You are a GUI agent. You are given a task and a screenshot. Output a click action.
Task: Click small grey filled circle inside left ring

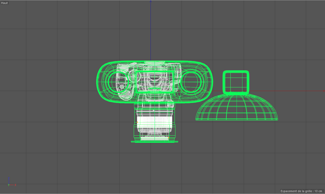[122, 86]
